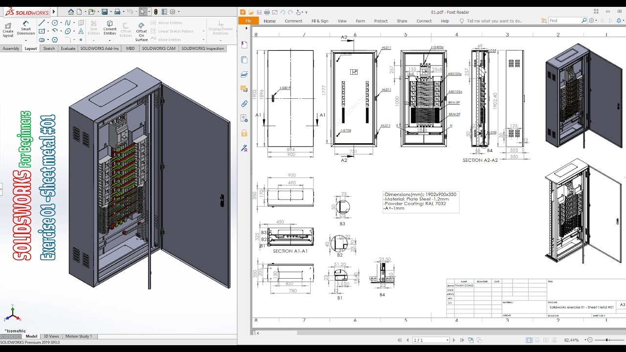
Task: Click Foxit zoom out minus button
Action: [x=590, y=340]
